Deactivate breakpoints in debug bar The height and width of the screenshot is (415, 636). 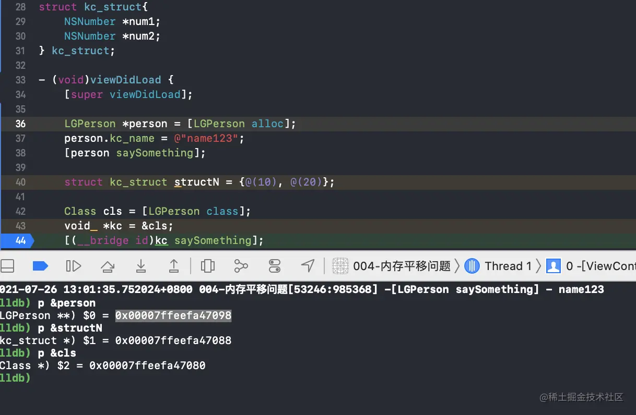(40, 266)
